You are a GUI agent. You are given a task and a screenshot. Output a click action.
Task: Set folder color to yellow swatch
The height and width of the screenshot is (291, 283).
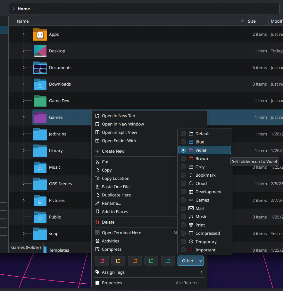[118, 261]
